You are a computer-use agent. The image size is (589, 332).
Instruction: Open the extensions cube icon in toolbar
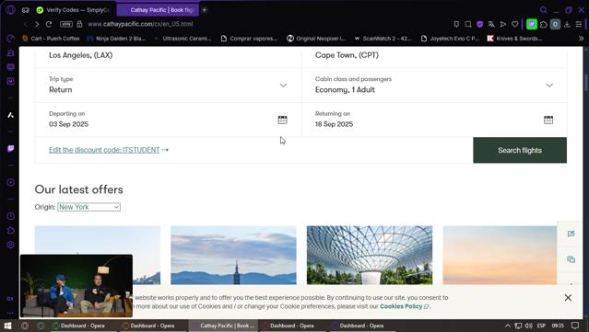pos(544,24)
